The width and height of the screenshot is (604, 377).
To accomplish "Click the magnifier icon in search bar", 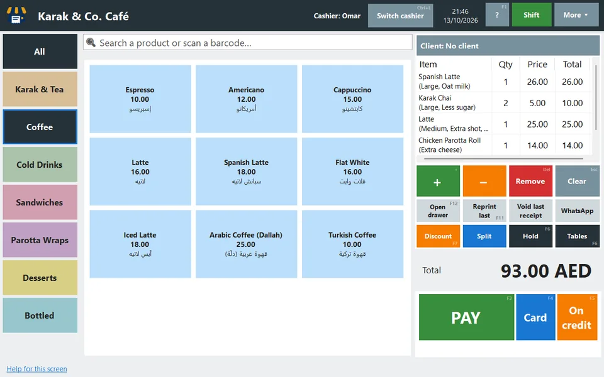I will (x=91, y=42).
